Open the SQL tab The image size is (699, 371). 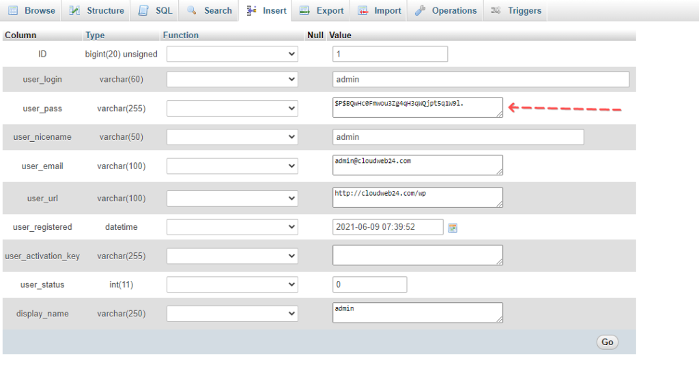click(x=155, y=11)
